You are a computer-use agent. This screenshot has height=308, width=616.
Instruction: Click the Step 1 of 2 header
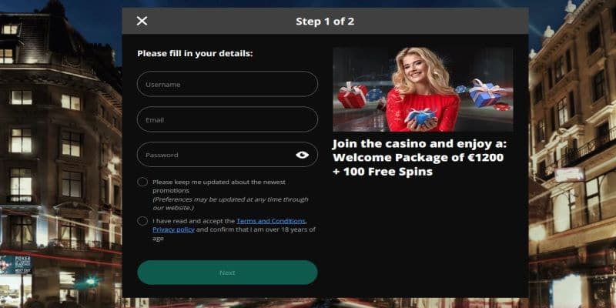pyautogui.click(x=325, y=22)
